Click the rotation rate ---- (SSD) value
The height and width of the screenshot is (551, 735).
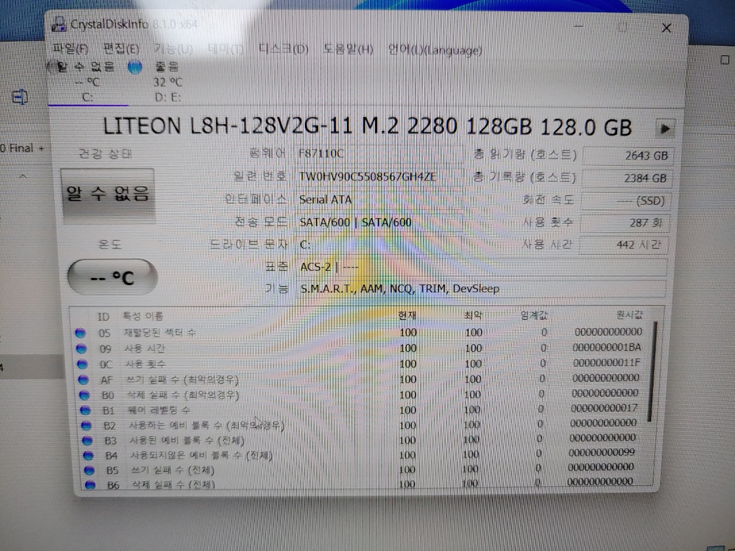(x=625, y=201)
